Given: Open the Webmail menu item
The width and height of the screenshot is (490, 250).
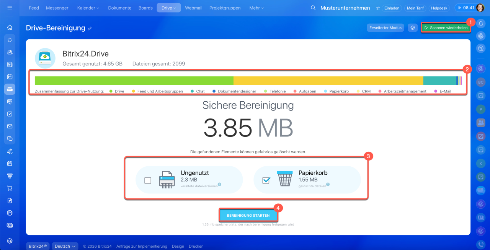Looking at the screenshot, I should pyautogui.click(x=193, y=8).
